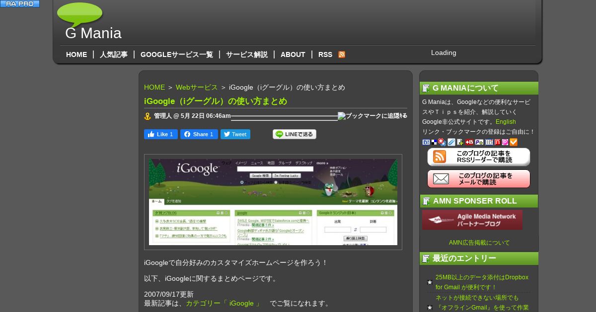Click the red +B bookmark icon
The width and height of the screenshot is (596, 312).
[469, 142]
